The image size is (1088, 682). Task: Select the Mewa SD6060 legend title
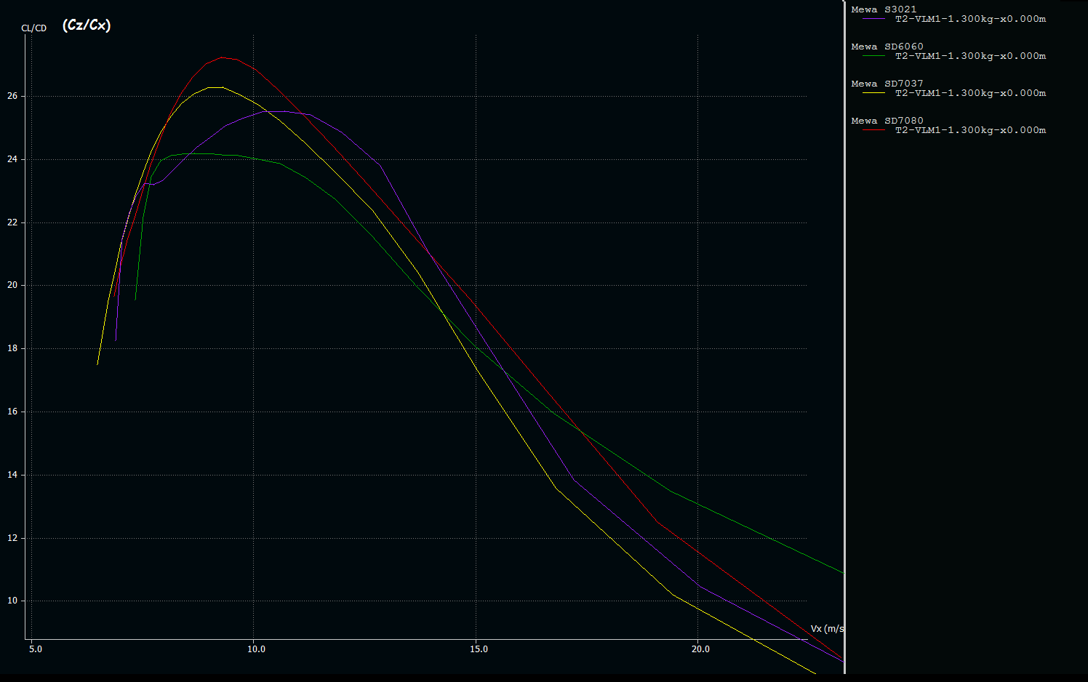887,47
